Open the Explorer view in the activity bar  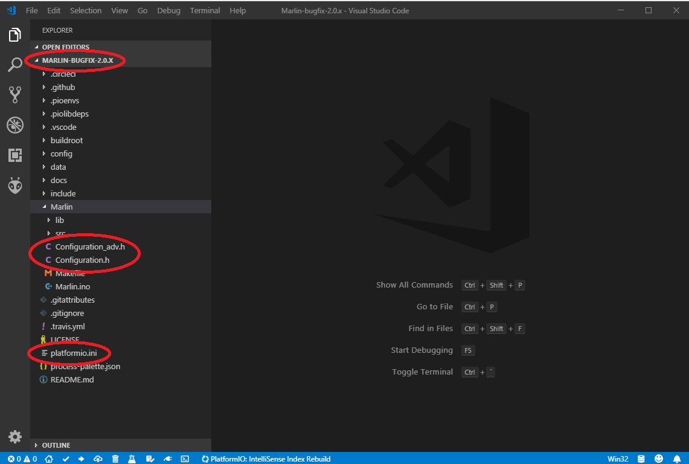pos(15,35)
